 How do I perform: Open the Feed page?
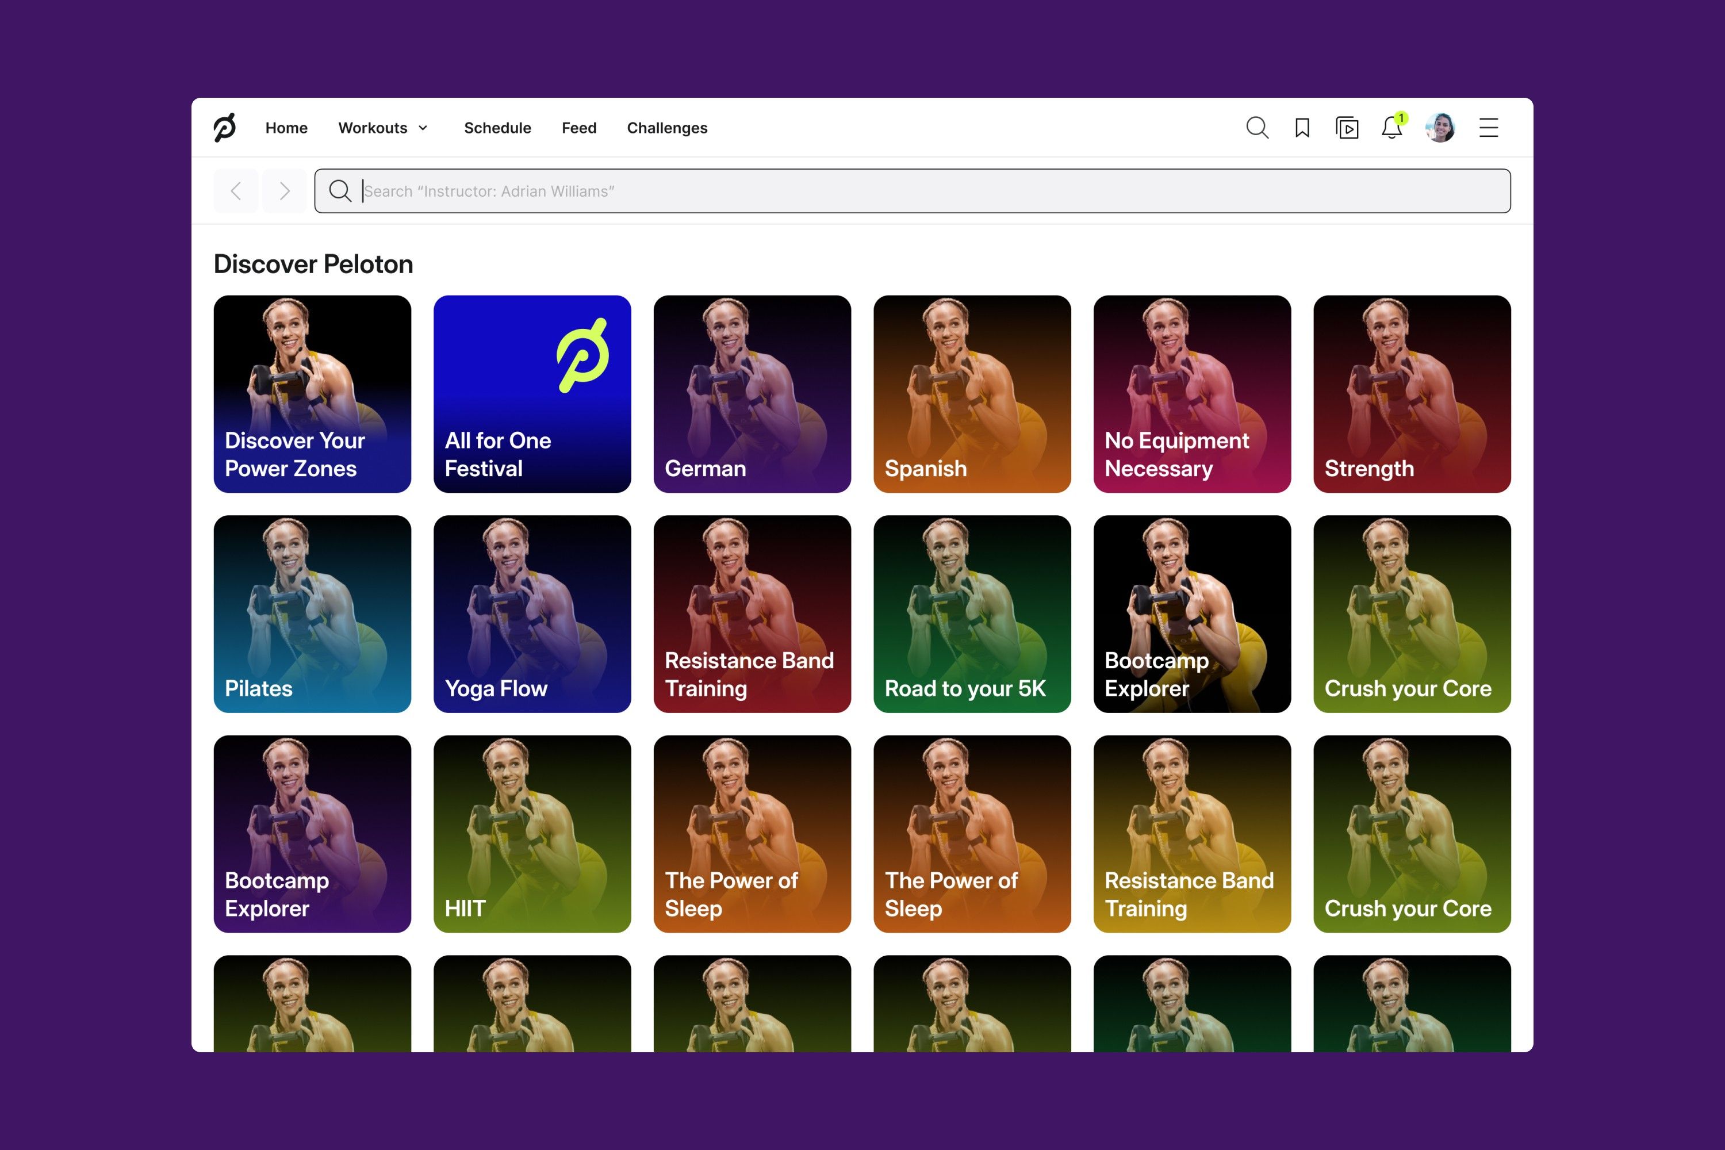click(578, 128)
